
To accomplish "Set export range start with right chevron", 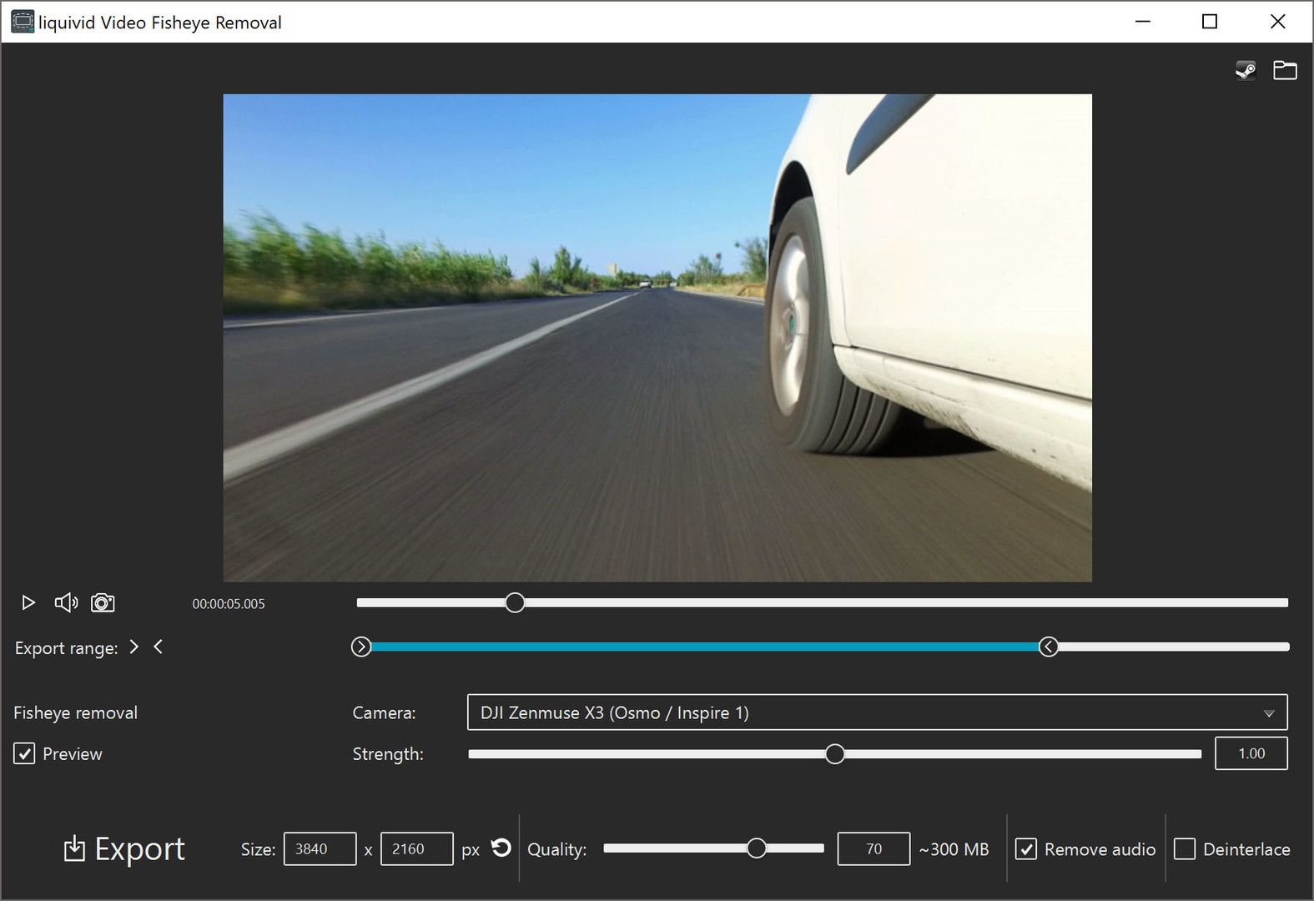I will tap(134, 647).
